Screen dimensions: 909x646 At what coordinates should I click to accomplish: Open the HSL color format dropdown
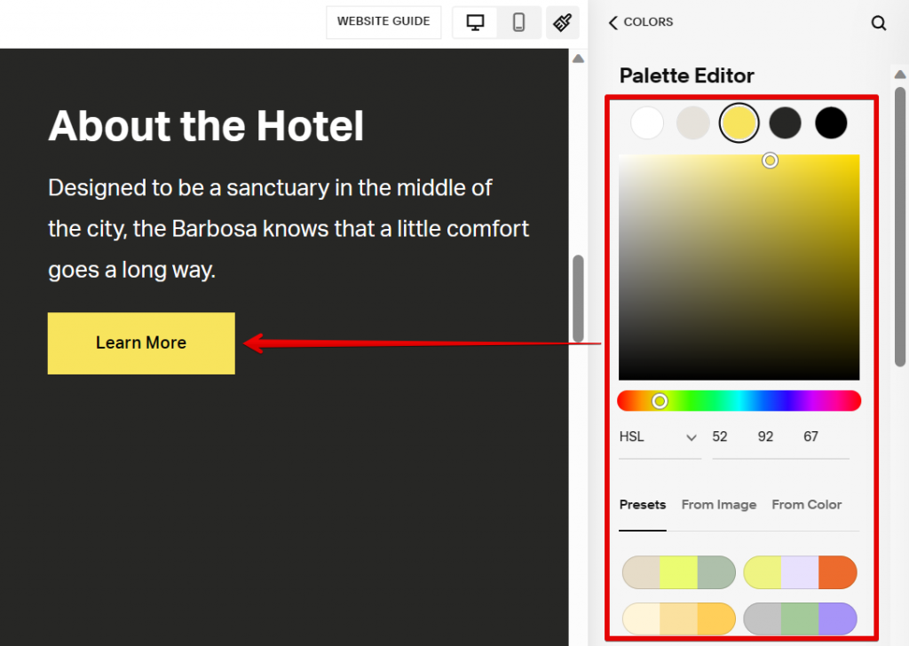(659, 437)
